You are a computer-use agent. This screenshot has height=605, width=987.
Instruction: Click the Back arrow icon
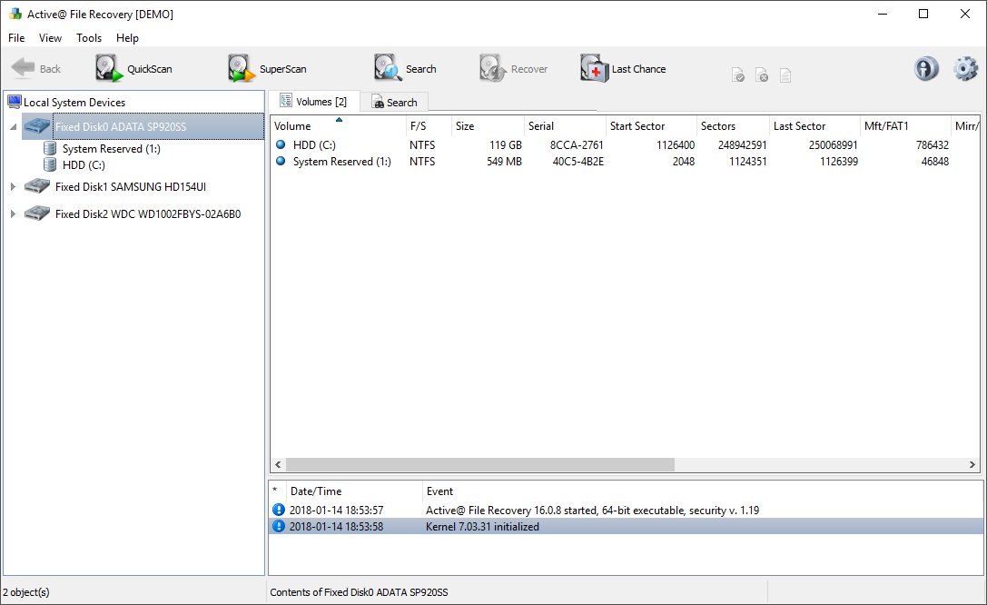(x=24, y=68)
